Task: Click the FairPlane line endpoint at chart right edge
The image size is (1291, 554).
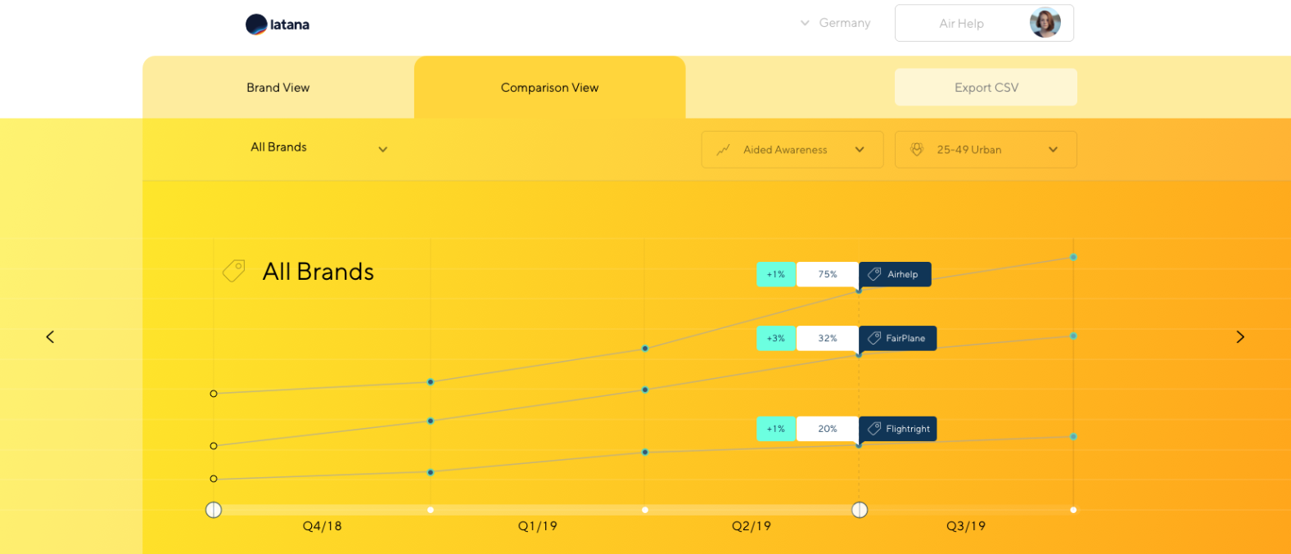Action: coord(1073,336)
